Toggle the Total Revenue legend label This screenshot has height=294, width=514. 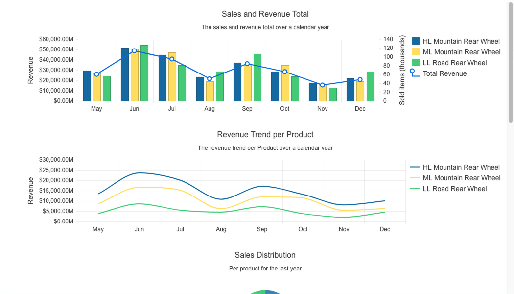[444, 73]
